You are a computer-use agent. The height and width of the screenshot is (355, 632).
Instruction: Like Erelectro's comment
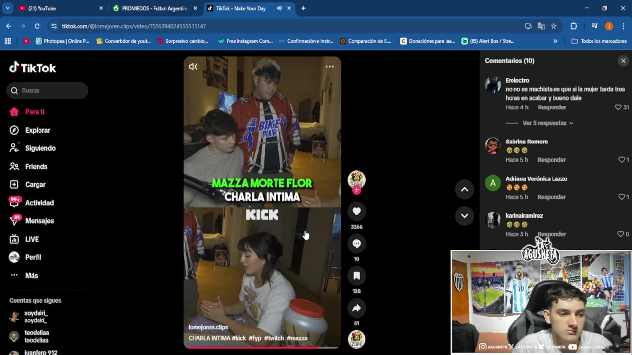[618, 107]
